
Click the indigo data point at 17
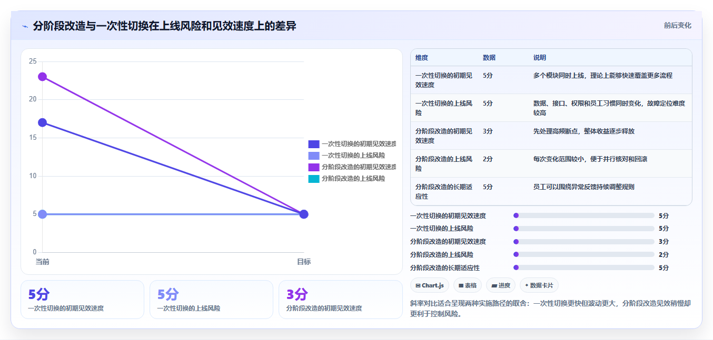pos(42,122)
